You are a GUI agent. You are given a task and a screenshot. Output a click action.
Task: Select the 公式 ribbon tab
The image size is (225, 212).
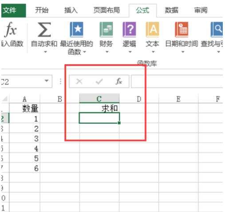tap(142, 10)
